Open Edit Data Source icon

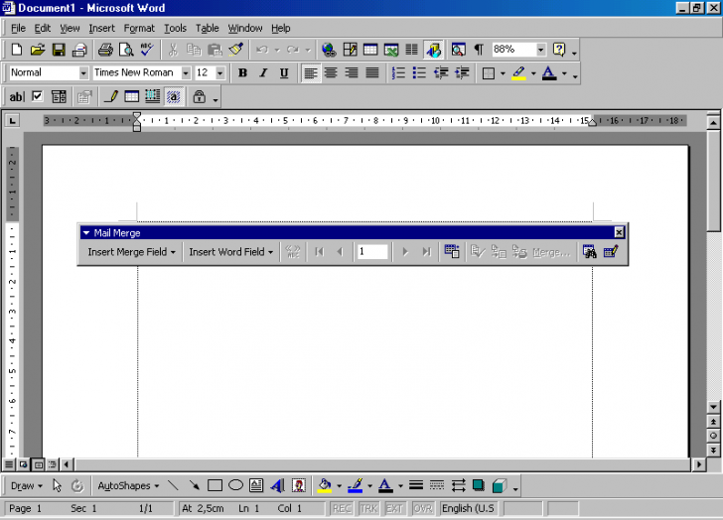coord(611,252)
